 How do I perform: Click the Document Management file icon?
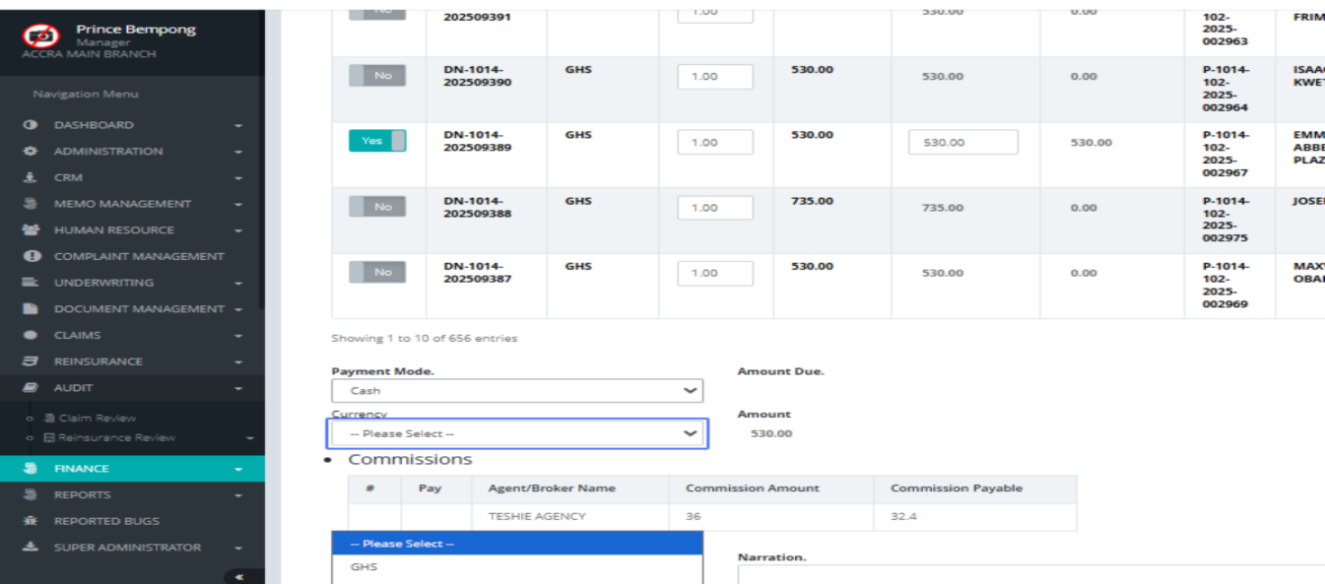pos(31,309)
